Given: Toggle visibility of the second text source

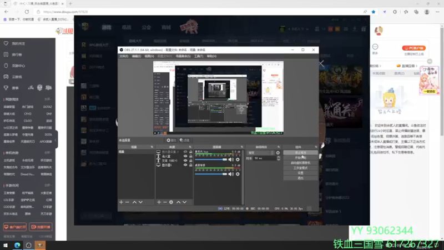Looking at the screenshot, I should [x=185, y=156].
